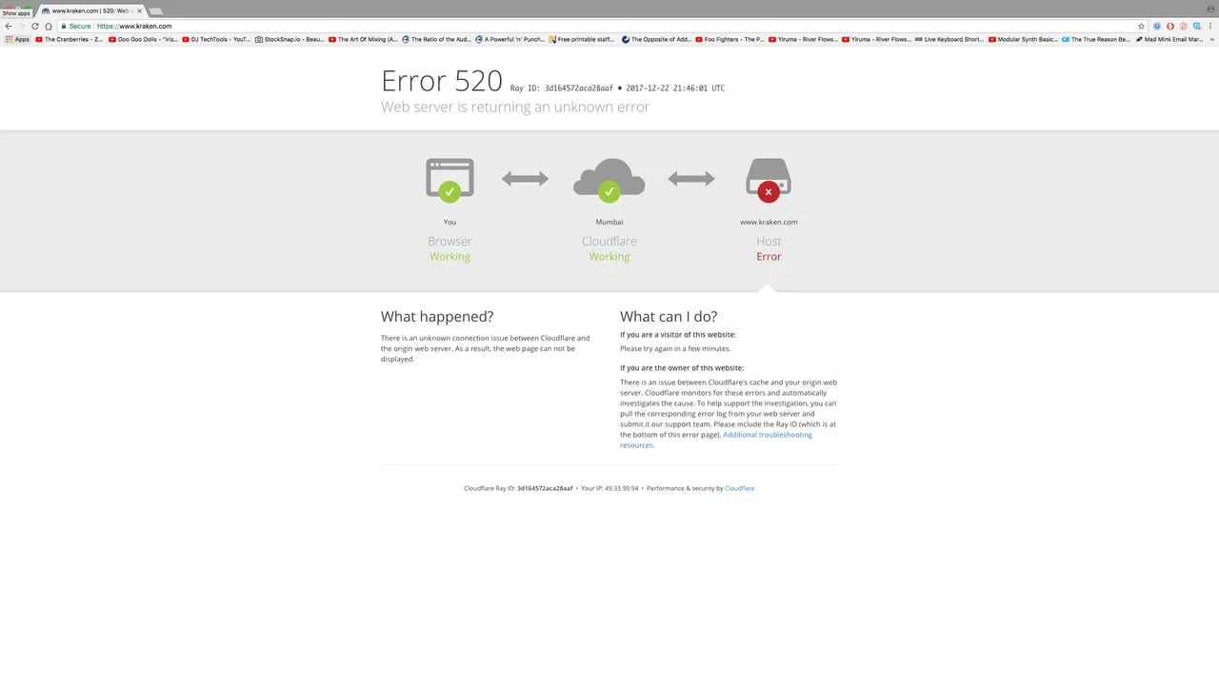Click the forward navigation arrow
The height and width of the screenshot is (685, 1219).
[x=22, y=26]
